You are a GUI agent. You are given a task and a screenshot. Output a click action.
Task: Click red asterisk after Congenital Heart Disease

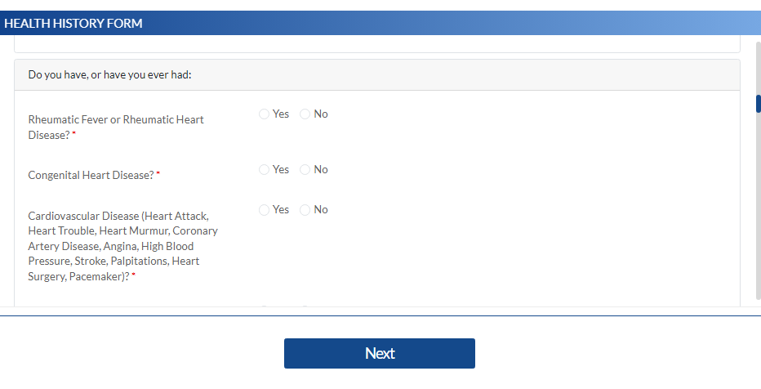point(158,175)
